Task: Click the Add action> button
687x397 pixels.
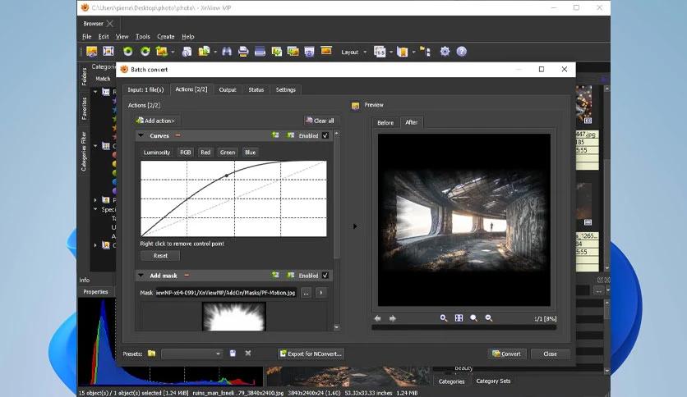Action: coord(157,121)
